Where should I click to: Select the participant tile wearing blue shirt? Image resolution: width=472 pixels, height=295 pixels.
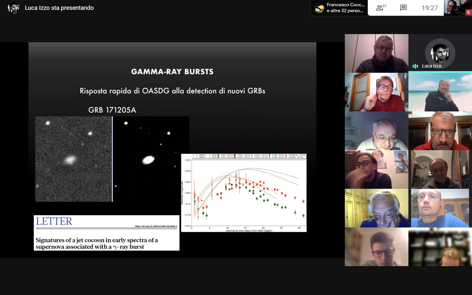(x=440, y=208)
